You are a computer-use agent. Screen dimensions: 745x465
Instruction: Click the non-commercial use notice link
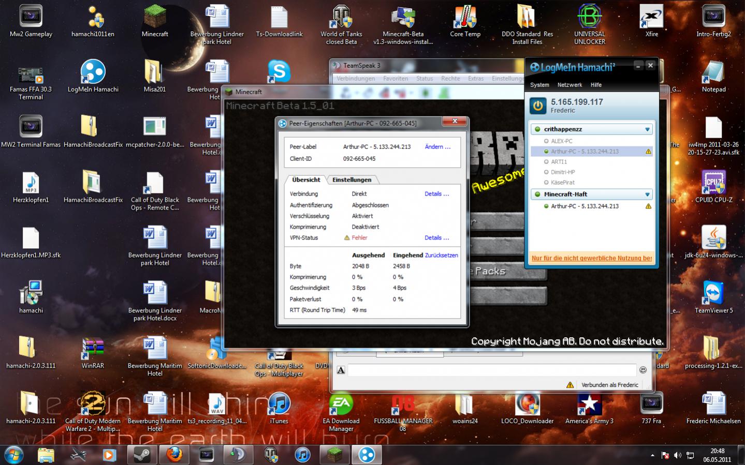coord(591,258)
